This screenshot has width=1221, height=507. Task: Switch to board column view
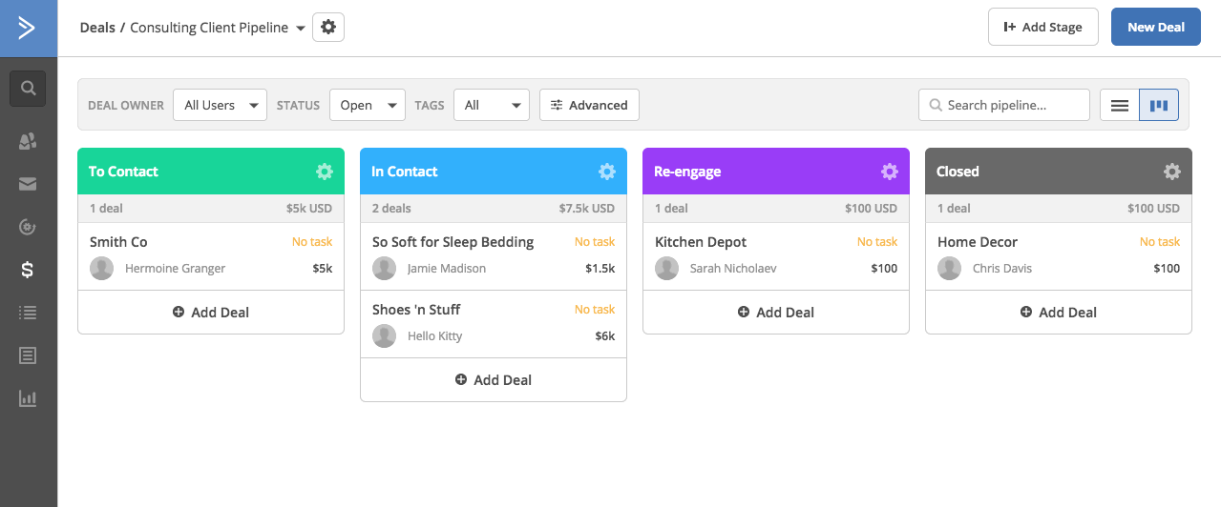pos(1159,105)
